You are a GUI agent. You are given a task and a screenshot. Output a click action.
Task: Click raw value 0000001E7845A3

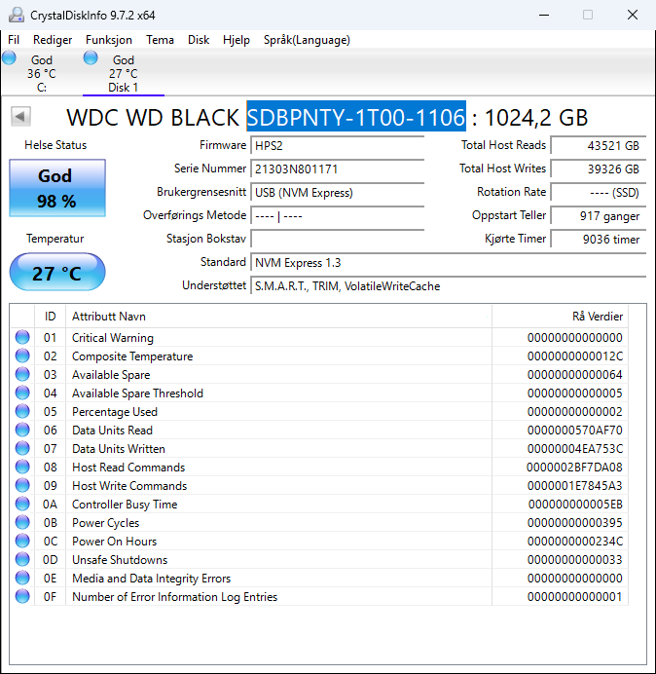click(575, 486)
